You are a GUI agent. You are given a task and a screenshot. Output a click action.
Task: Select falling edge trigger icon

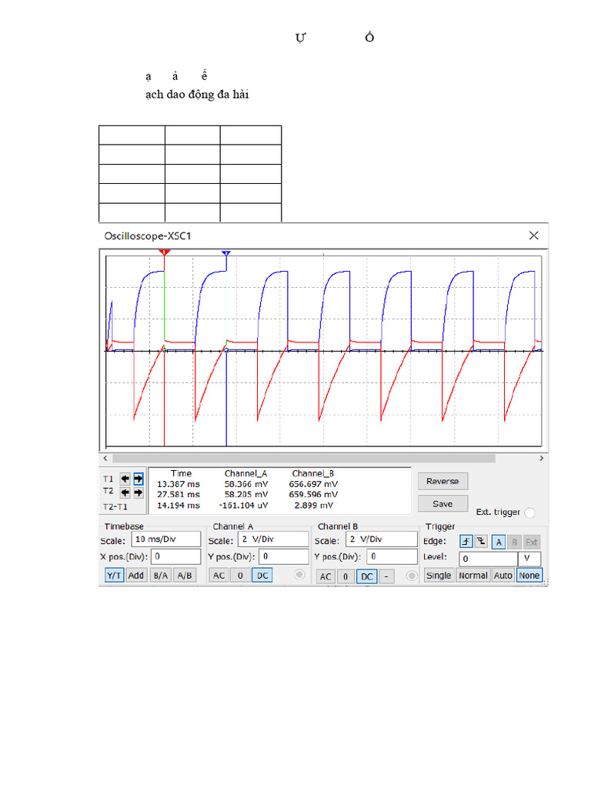(481, 542)
